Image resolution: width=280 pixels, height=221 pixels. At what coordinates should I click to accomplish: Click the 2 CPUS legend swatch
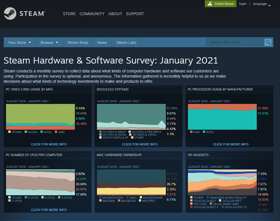tap(9, 200)
